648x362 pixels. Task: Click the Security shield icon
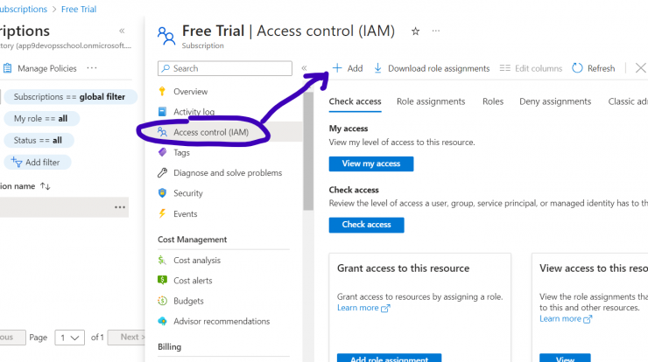pyautogui.click(x=162, y=192)
